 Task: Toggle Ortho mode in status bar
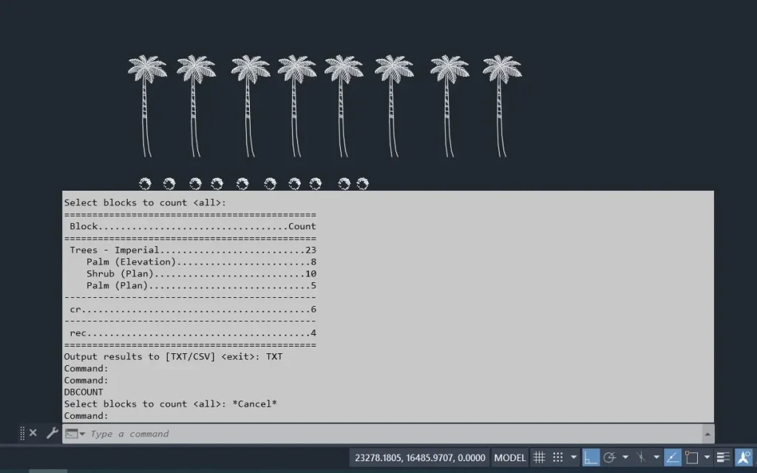tap(591, 457)
